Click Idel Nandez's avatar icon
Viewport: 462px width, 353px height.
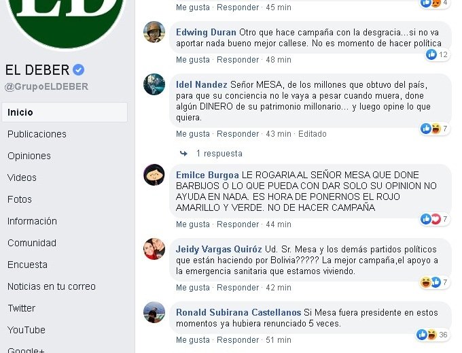(154, 84)
